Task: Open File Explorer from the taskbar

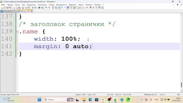Action: (84, 100)
